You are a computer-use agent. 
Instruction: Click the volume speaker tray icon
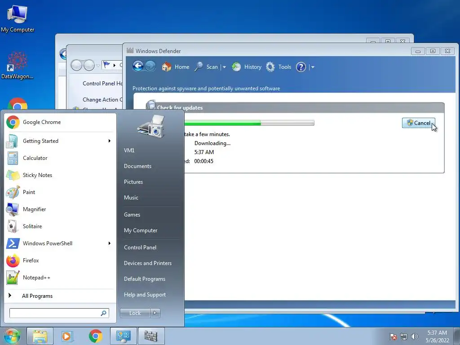click(x=414, y=336)
